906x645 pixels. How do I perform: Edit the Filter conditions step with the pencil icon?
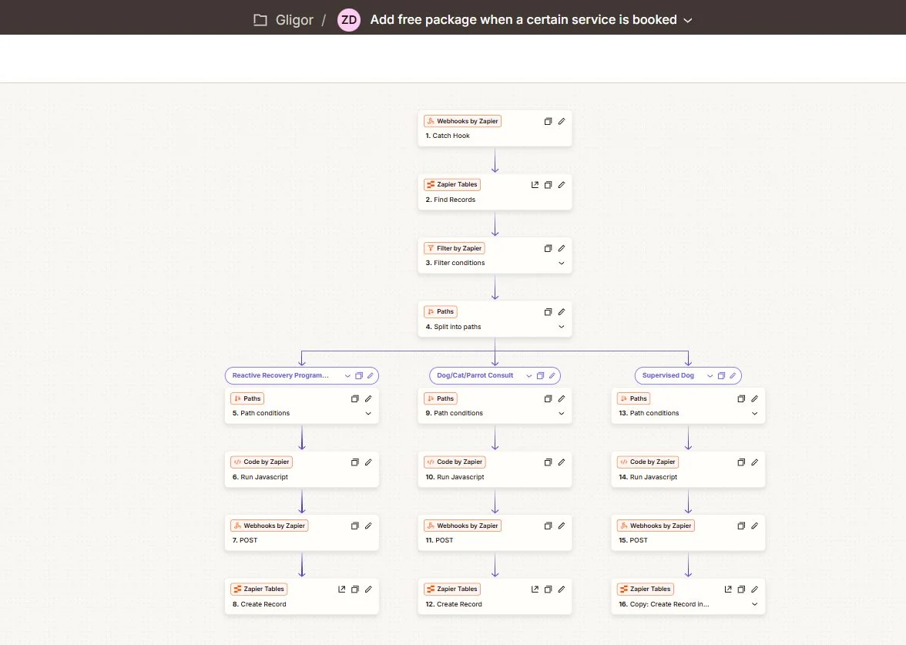click(562, 248)
